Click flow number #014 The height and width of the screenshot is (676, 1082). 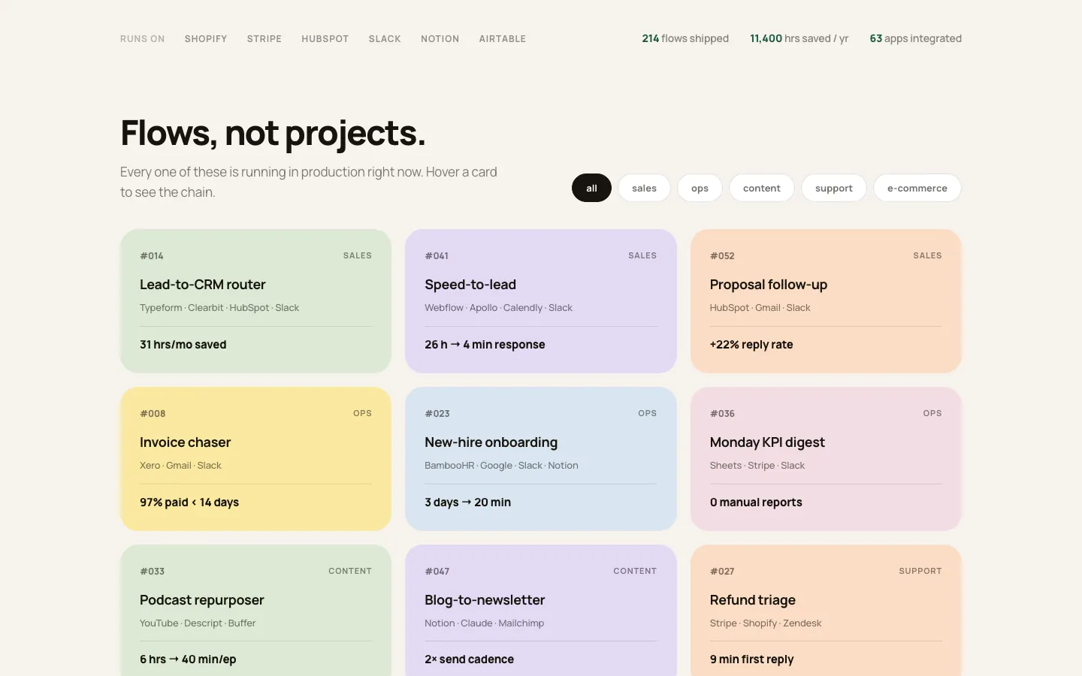click(x=152, y=256)
